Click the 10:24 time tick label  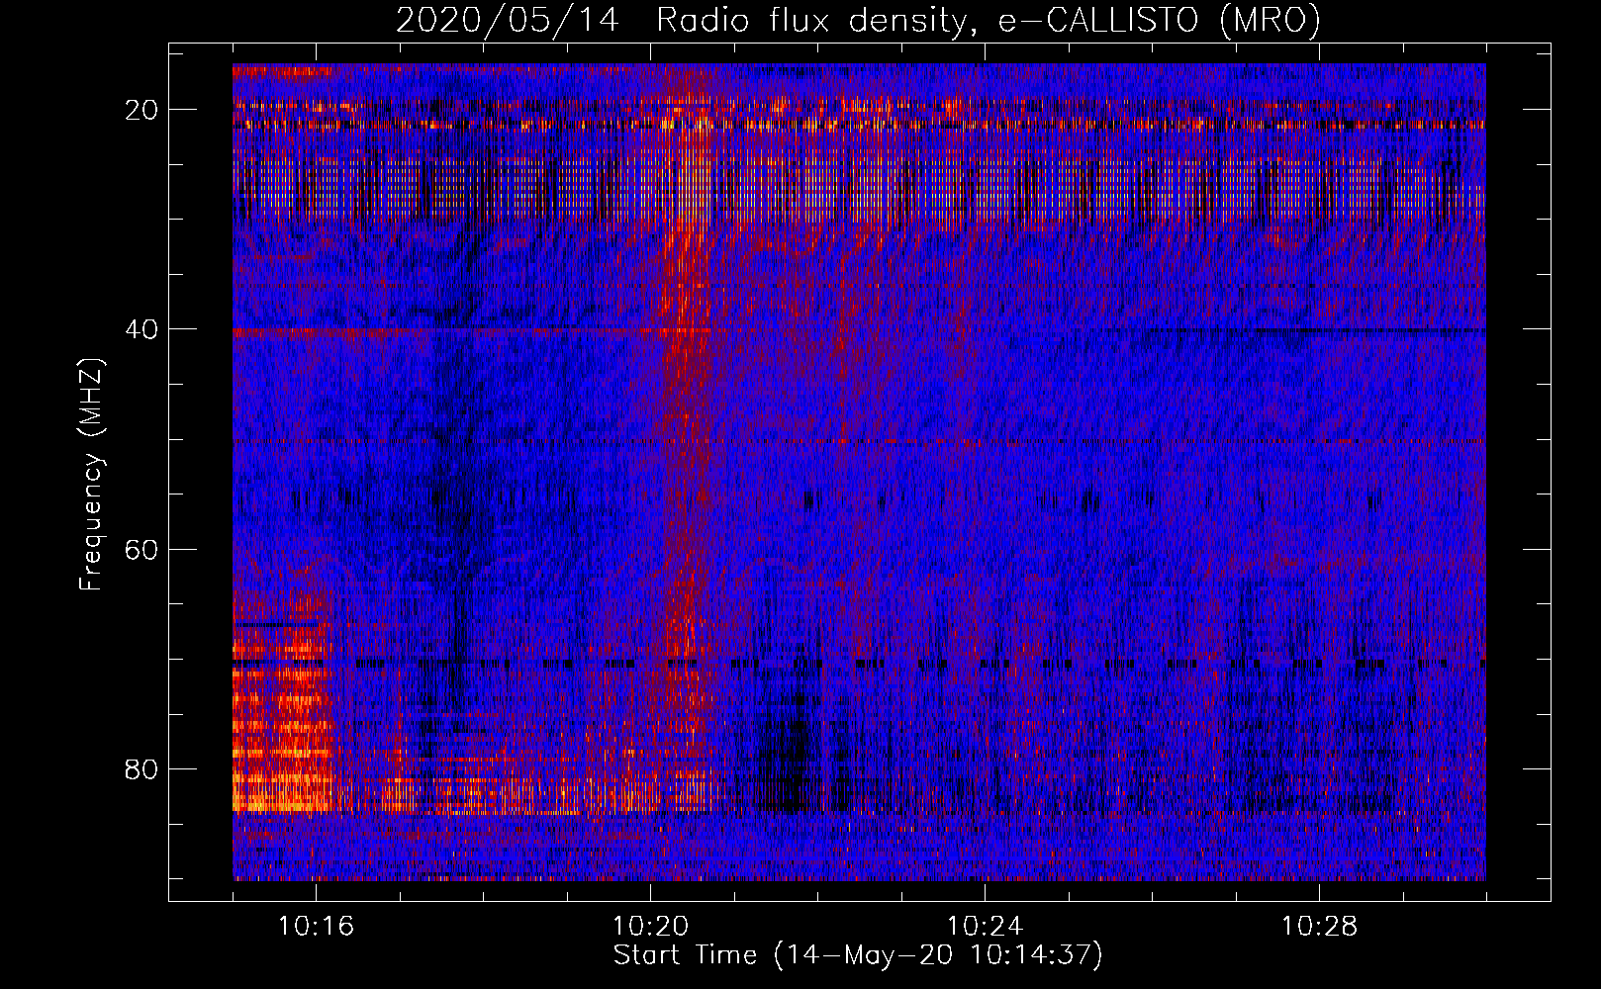pos(985,927)
